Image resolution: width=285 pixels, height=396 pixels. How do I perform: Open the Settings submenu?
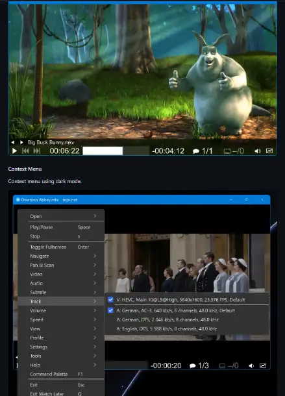[61, 347]
